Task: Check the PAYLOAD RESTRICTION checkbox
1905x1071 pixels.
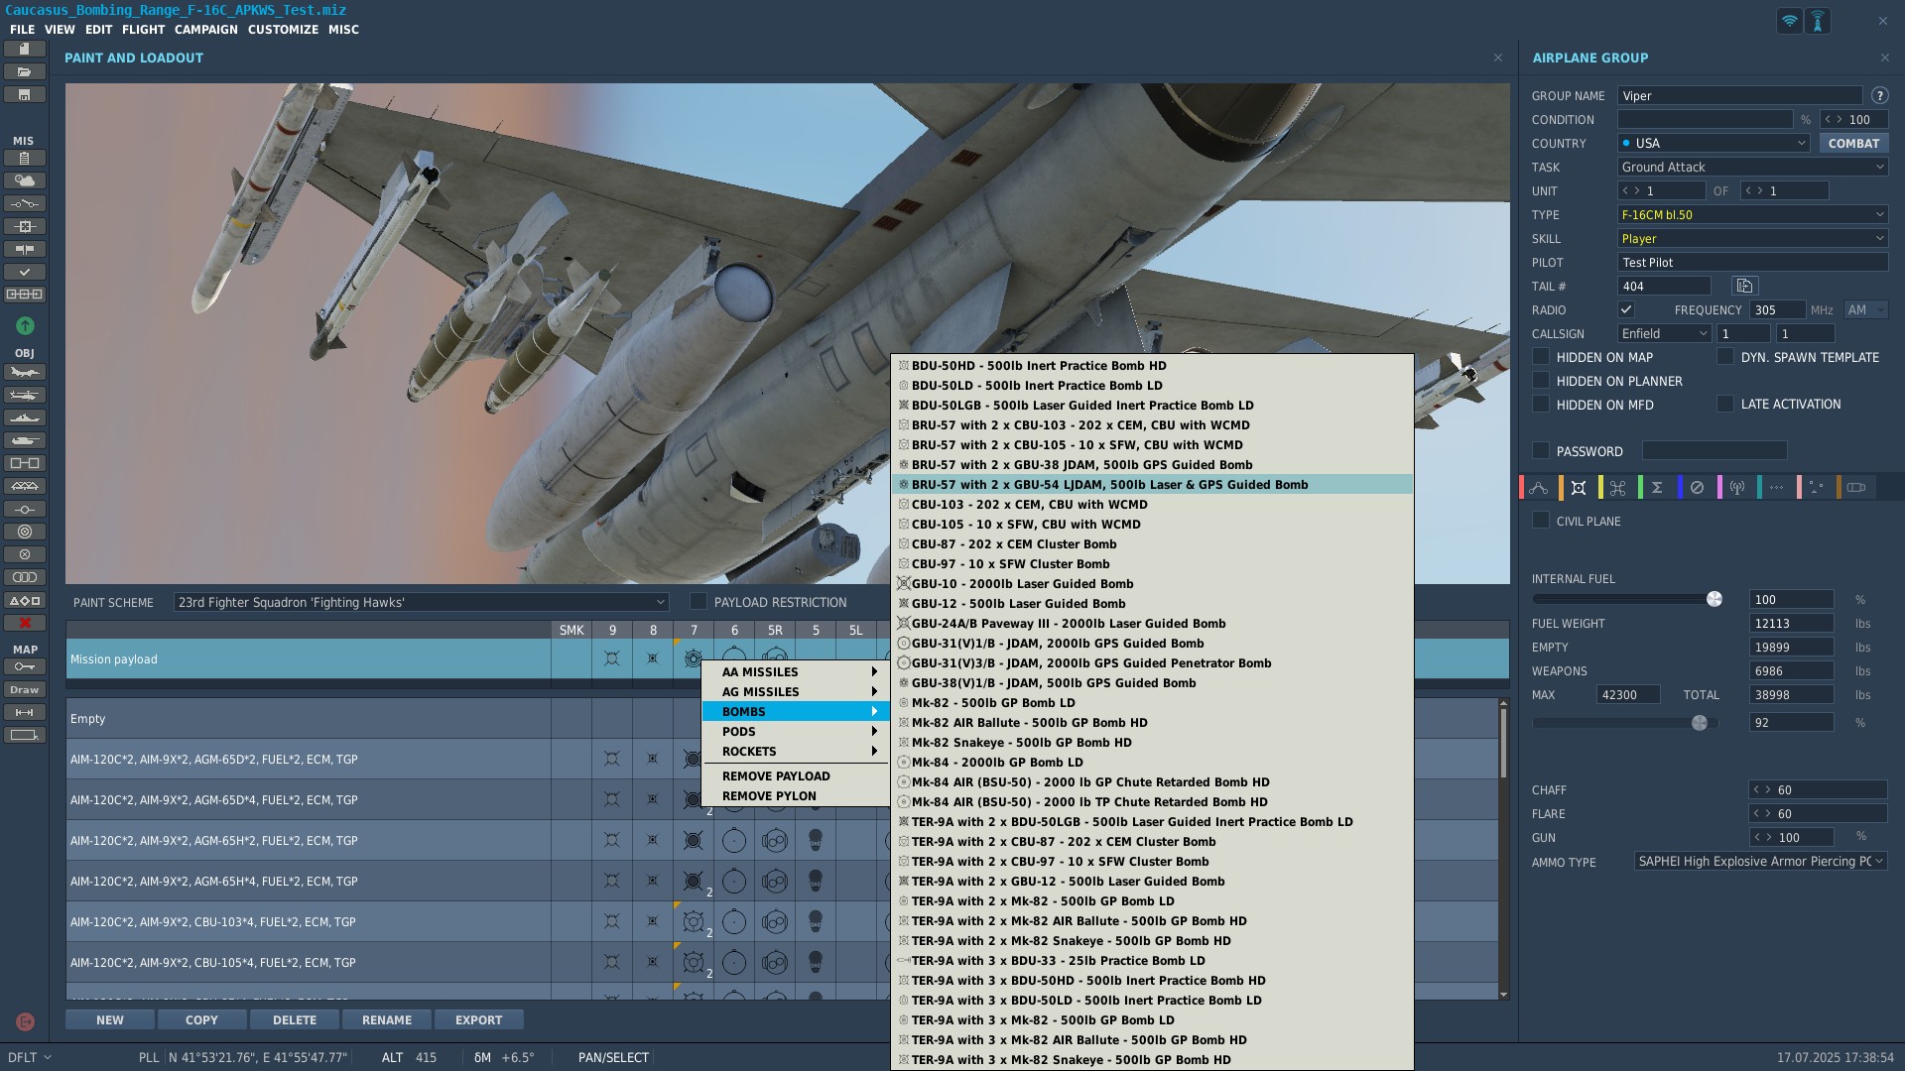Action: click(698, 602)
